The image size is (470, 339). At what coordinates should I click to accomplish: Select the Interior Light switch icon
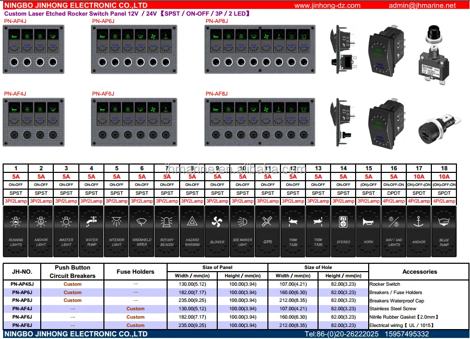tap(116, 222)
